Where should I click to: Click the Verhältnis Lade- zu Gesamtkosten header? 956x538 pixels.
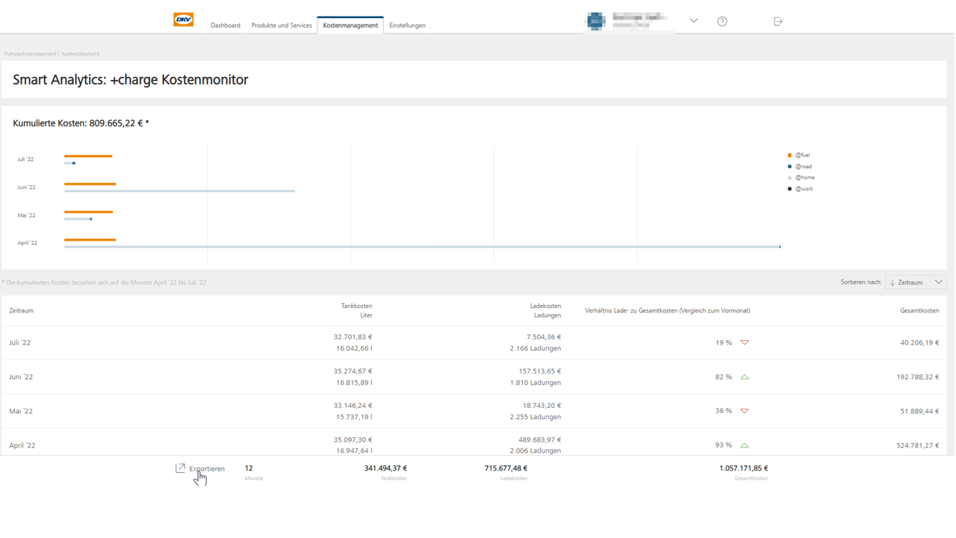[668, 311]
